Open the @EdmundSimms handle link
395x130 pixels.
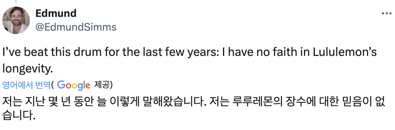(76, 27)
